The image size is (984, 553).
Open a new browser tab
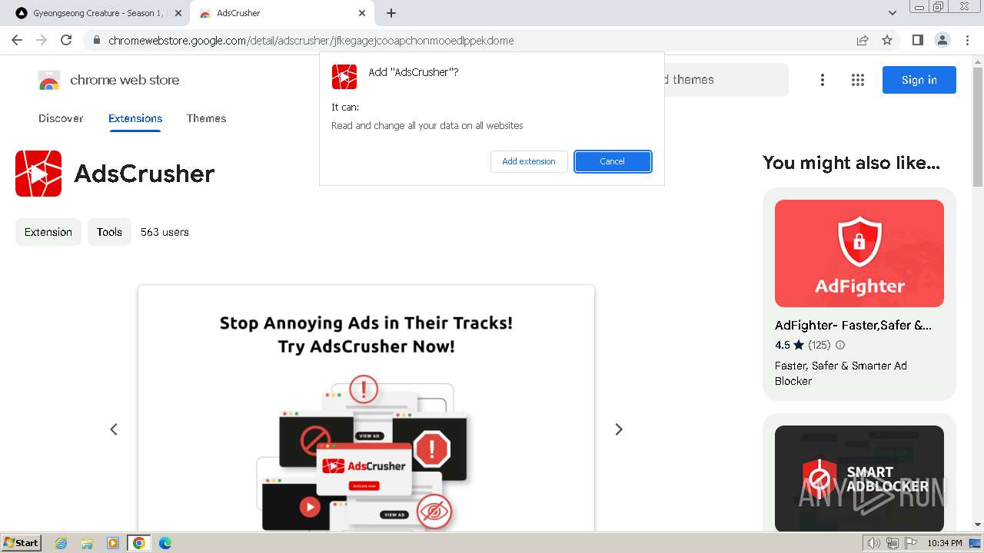tap(391, 13)
